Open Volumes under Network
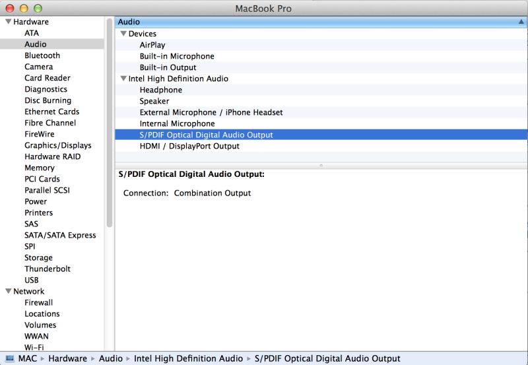The width and height of the screenshot is (528, 365). pyautogui.click(x=40, y=325)
